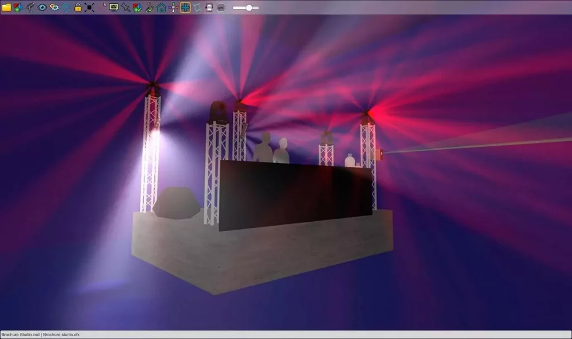572x339 pixels.
Task: Click the yellow folder open icon
Action: coord(7,7)
